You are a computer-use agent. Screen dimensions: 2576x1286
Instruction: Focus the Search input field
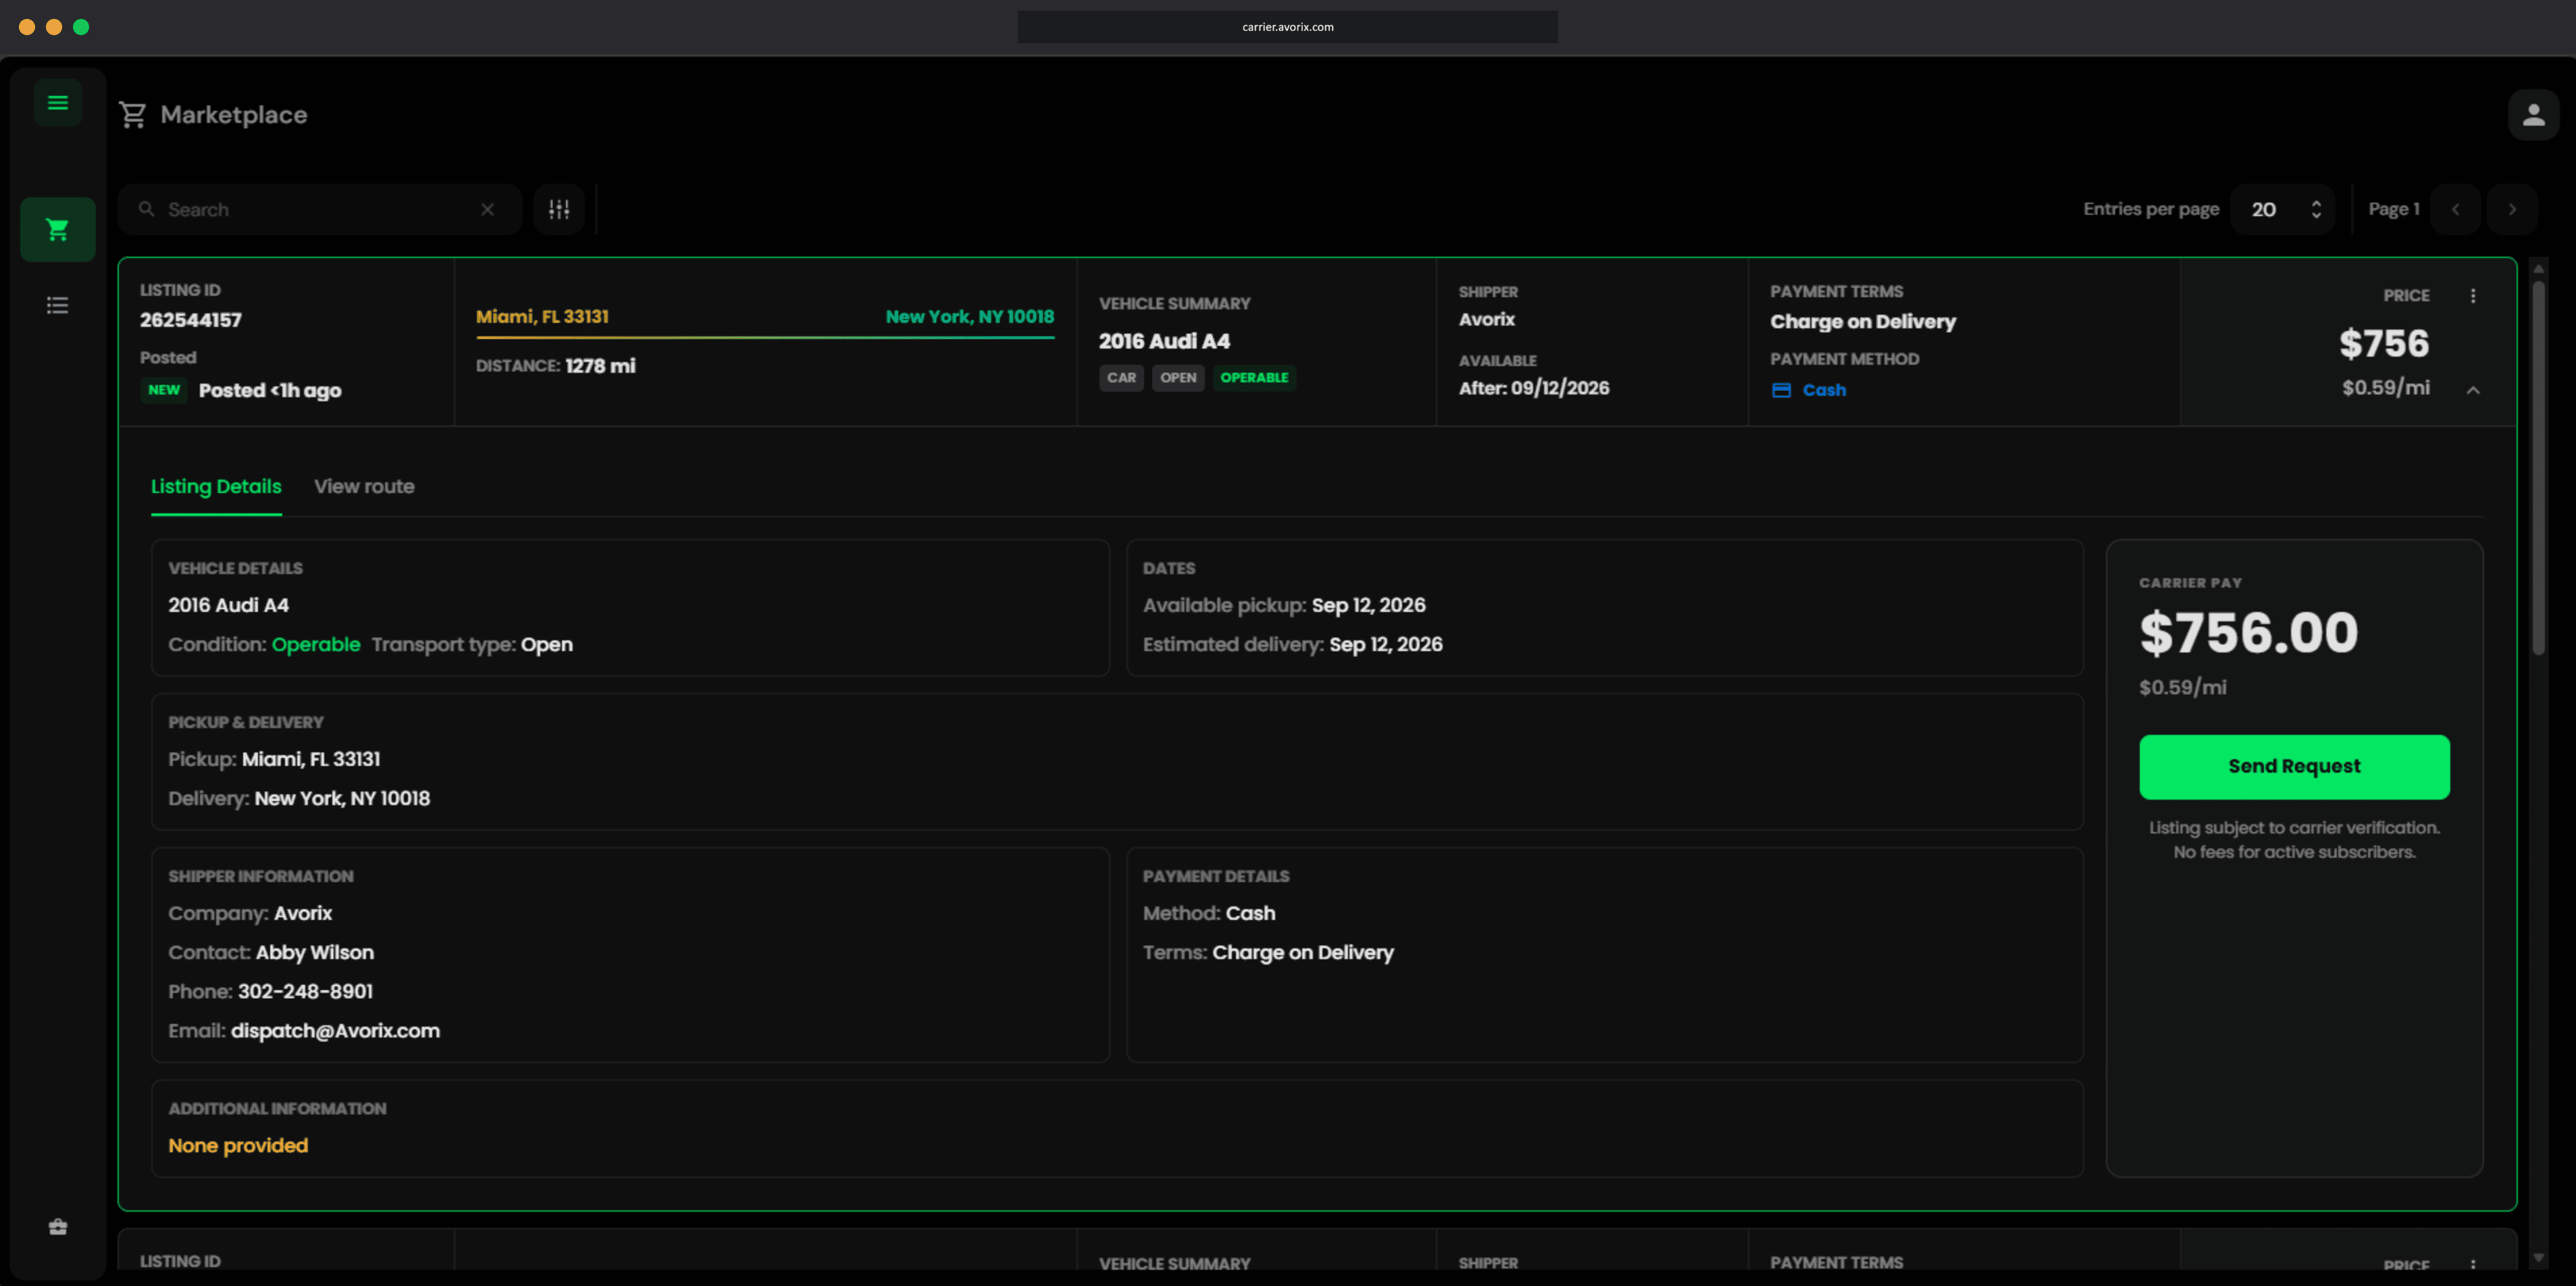(320, 209)
